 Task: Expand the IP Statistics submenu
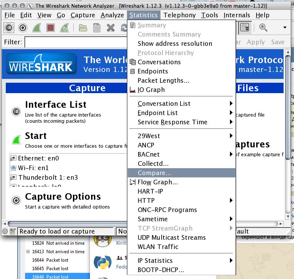(x=181, y=261)
